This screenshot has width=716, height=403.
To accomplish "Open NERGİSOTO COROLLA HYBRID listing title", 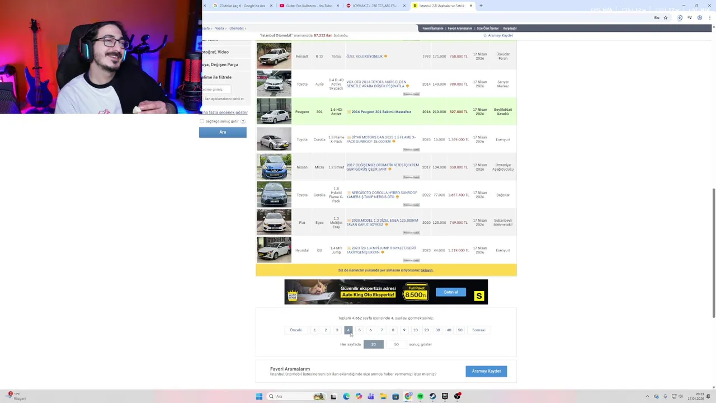I will (382, 195).
